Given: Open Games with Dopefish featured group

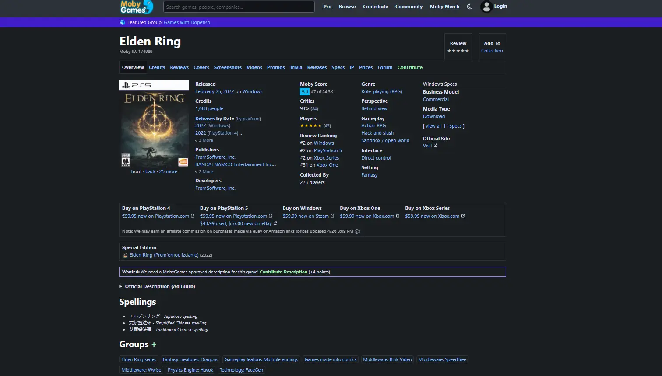Looking at the screenshot, I should [187, 22].
